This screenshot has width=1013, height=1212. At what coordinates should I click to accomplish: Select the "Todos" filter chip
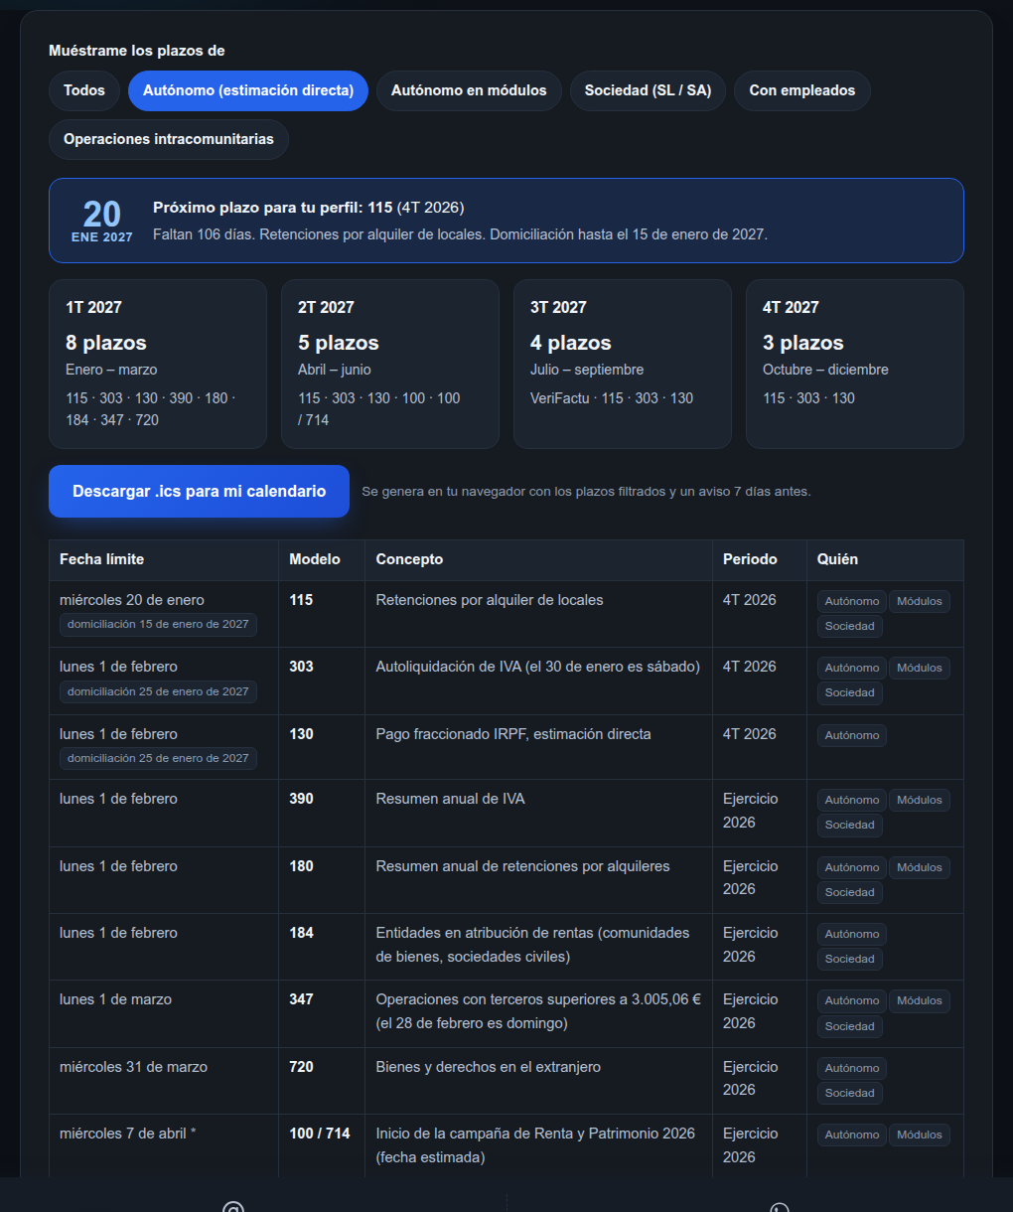pyautogui.click(x=84, y=90)
